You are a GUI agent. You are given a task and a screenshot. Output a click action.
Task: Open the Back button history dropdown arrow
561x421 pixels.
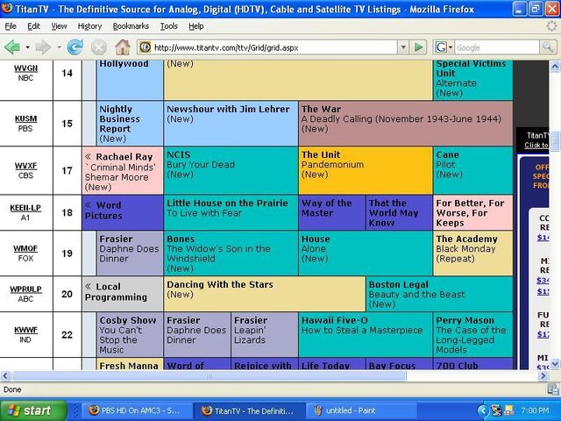pyautogui.click(x=27, y=47)
